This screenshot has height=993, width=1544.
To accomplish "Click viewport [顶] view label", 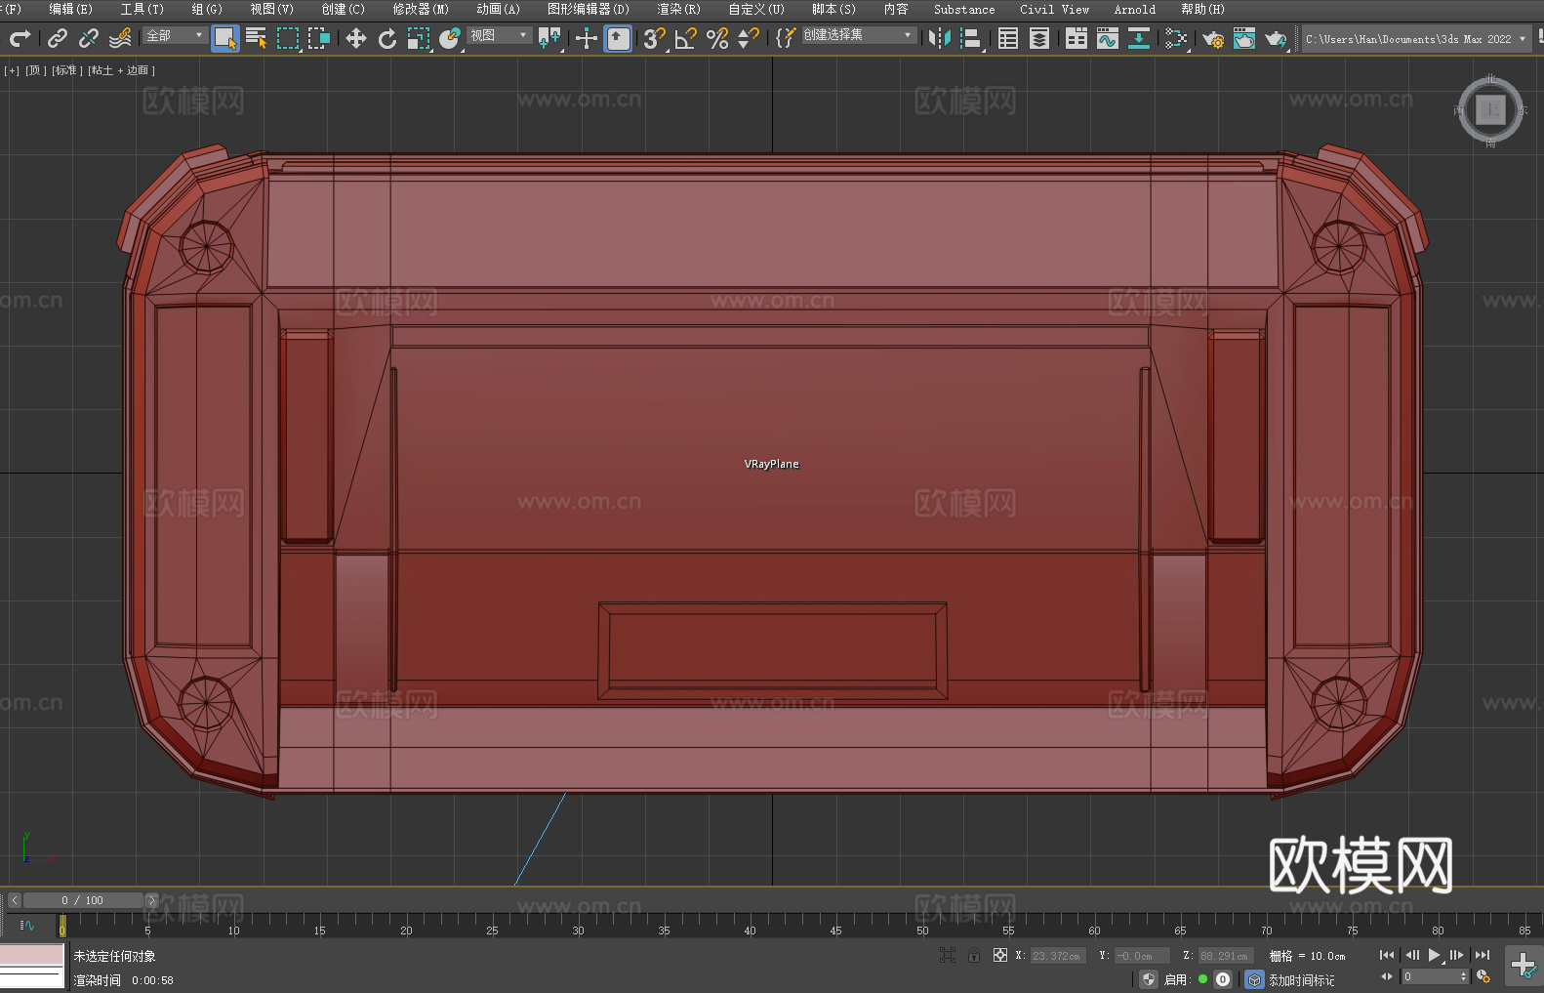I will [36, 70].
